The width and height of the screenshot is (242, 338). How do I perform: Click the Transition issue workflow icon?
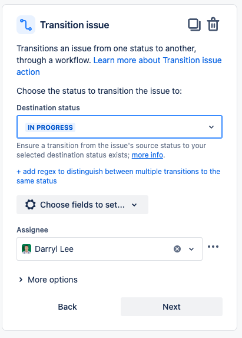pos(26,25)
